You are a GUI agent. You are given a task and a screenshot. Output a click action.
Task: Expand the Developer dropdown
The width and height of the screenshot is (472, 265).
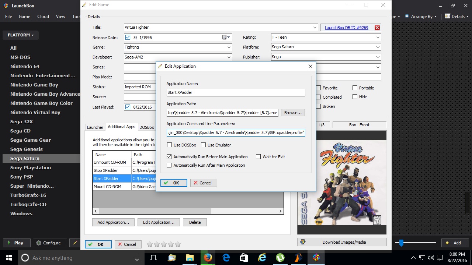point(229,57)
